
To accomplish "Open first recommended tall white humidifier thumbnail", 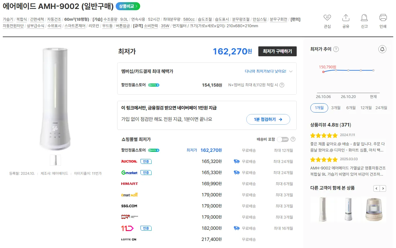I will click(322, 209).
